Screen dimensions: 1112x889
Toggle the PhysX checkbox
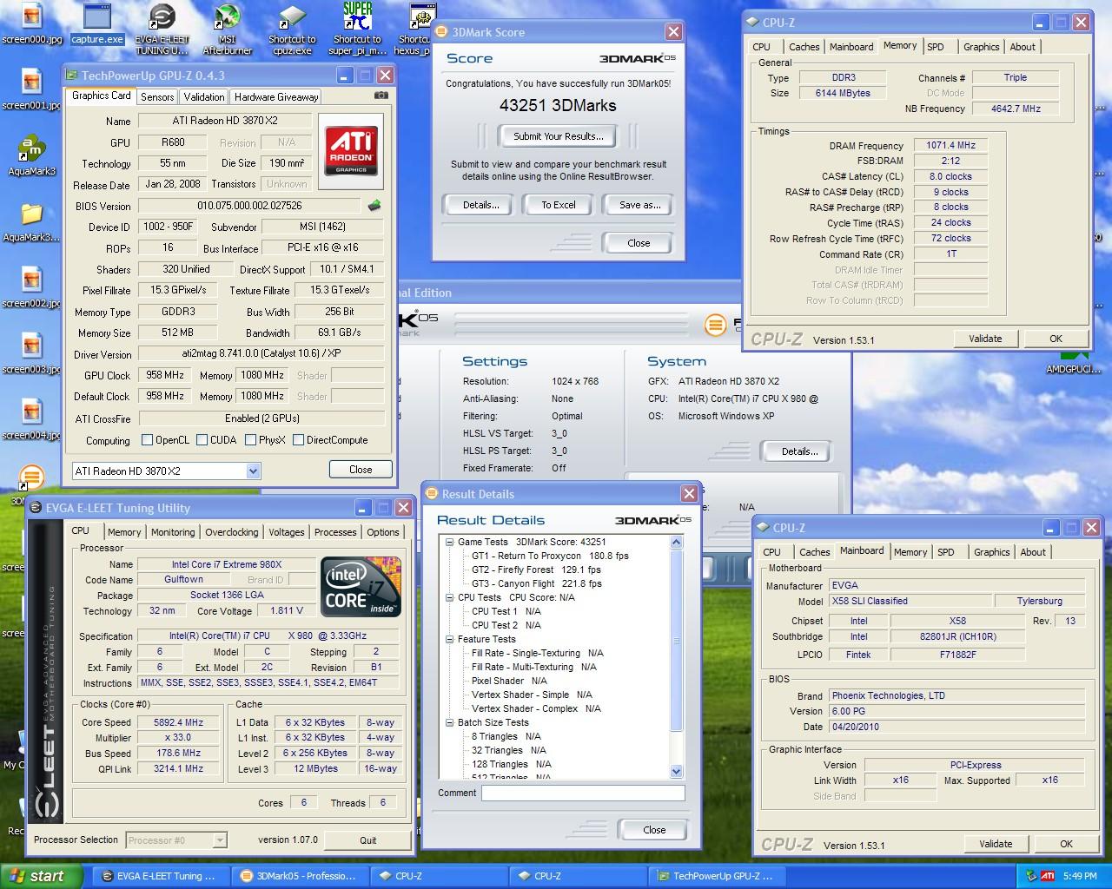click(250, 440)
